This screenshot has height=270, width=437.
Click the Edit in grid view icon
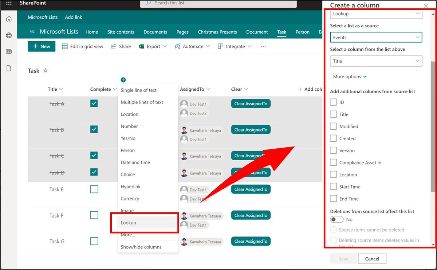coord(65,46)
